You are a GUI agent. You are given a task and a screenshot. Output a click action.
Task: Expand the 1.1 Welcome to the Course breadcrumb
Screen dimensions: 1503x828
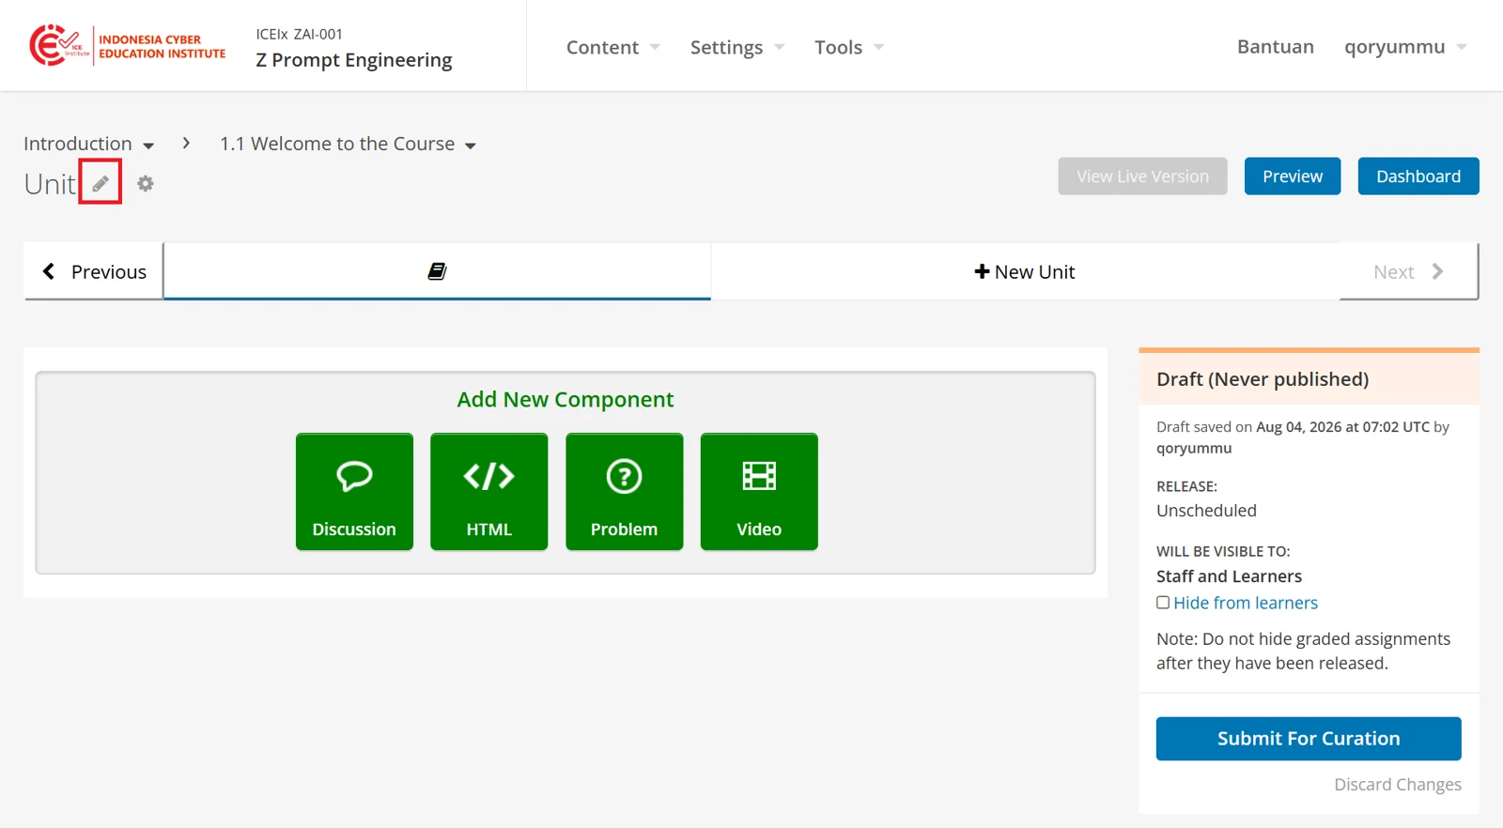click(x=349, y=144)
